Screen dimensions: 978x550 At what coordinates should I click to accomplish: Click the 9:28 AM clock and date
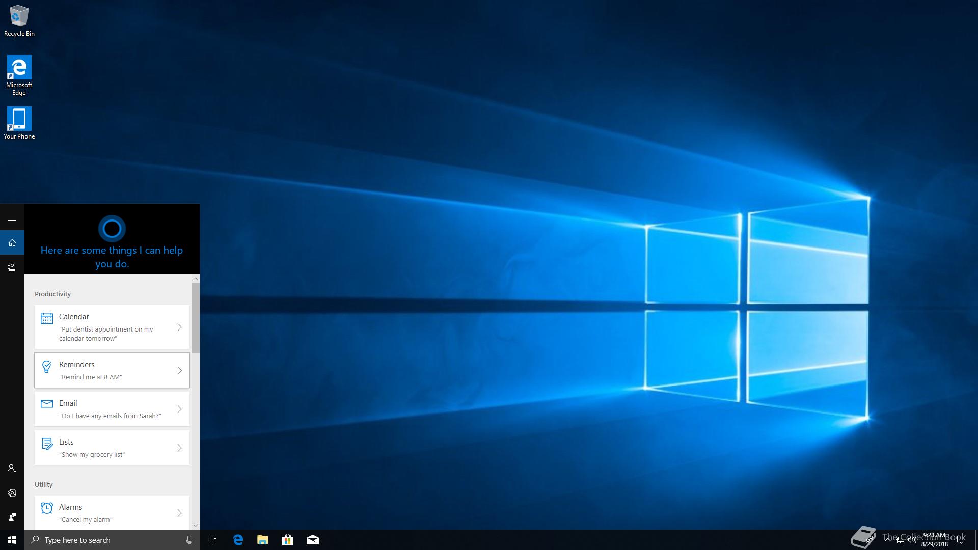coord(934,540)
